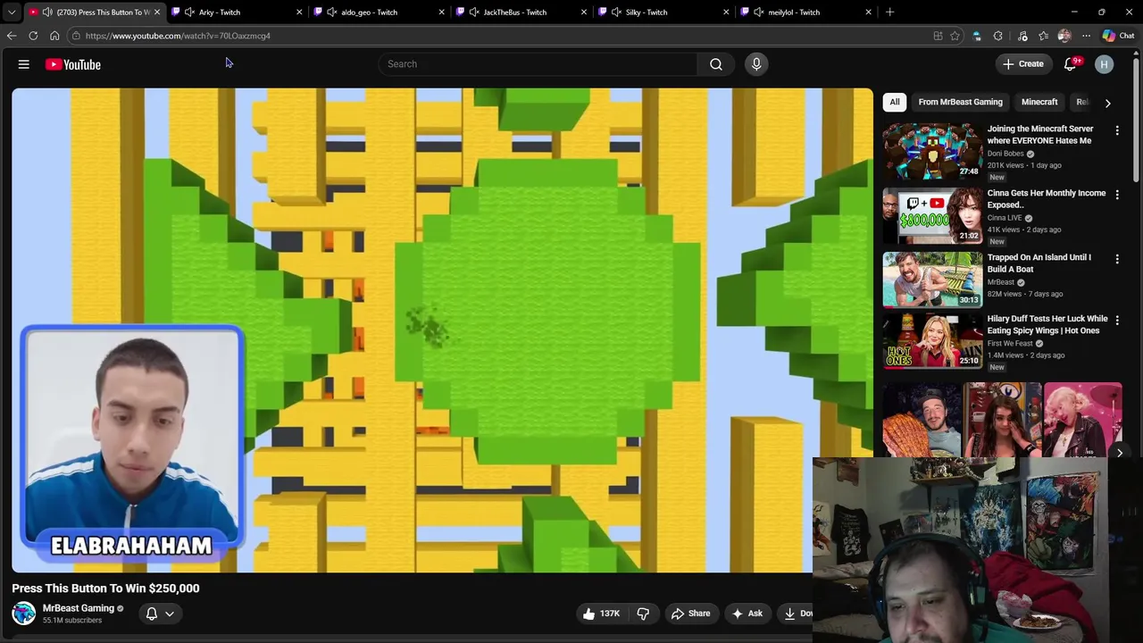Open Hilary Duff Hot Ones video title

tap(1047, 324)
